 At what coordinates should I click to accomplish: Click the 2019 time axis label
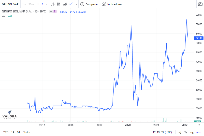(99, 125)
